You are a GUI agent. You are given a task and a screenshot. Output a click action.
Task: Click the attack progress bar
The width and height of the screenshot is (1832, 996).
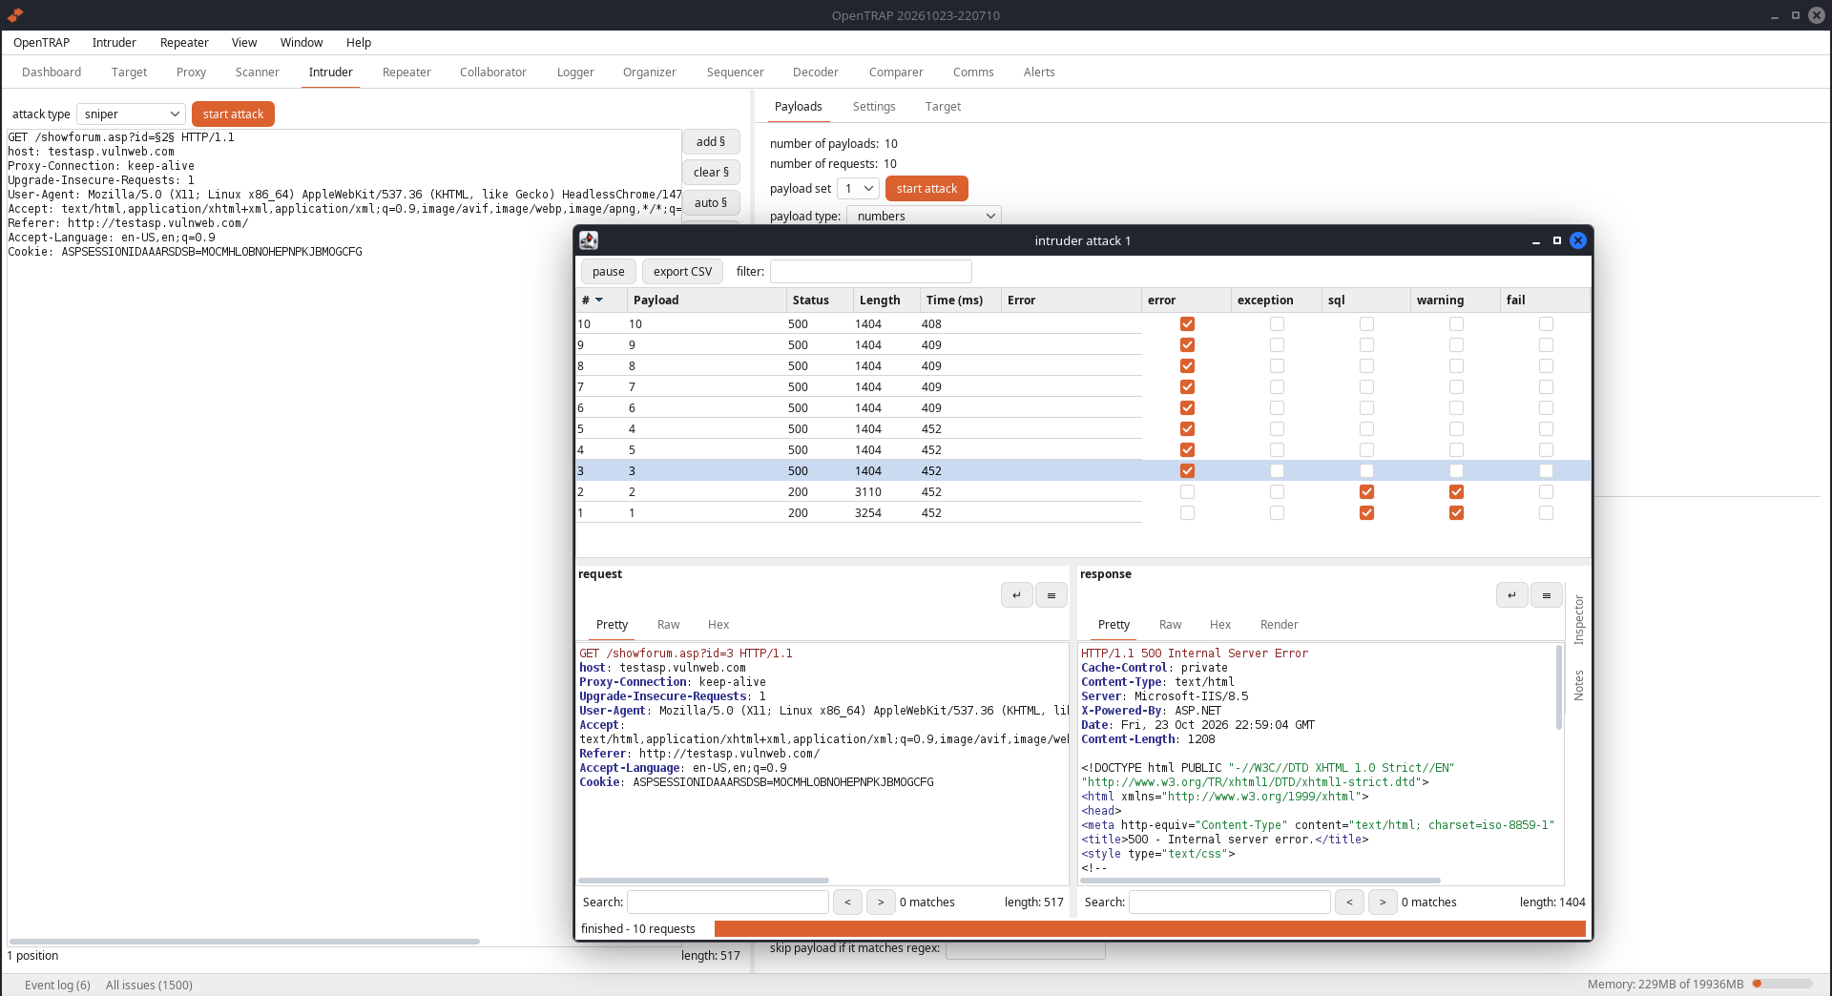1150,929
